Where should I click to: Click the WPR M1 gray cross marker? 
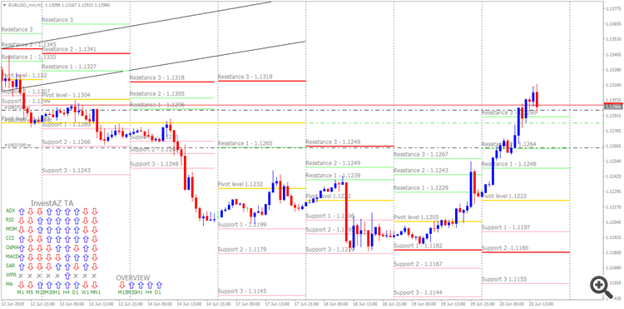[21, 276]
